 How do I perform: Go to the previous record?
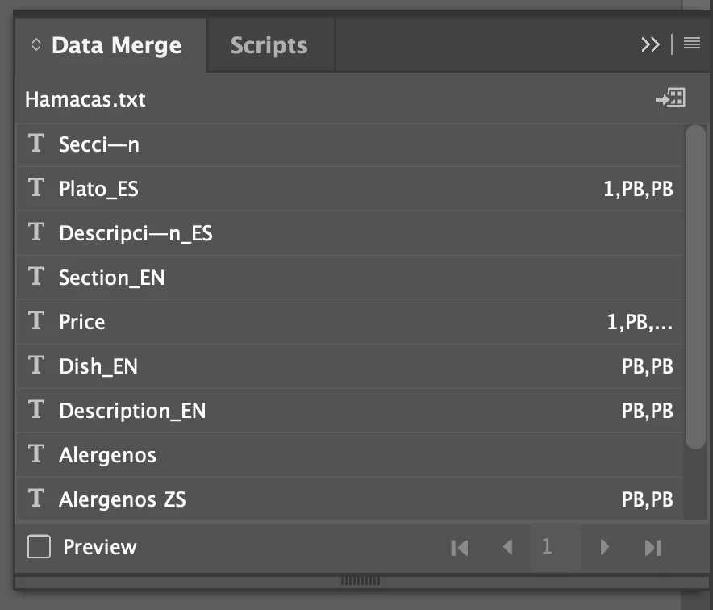[x=508, y=547]
